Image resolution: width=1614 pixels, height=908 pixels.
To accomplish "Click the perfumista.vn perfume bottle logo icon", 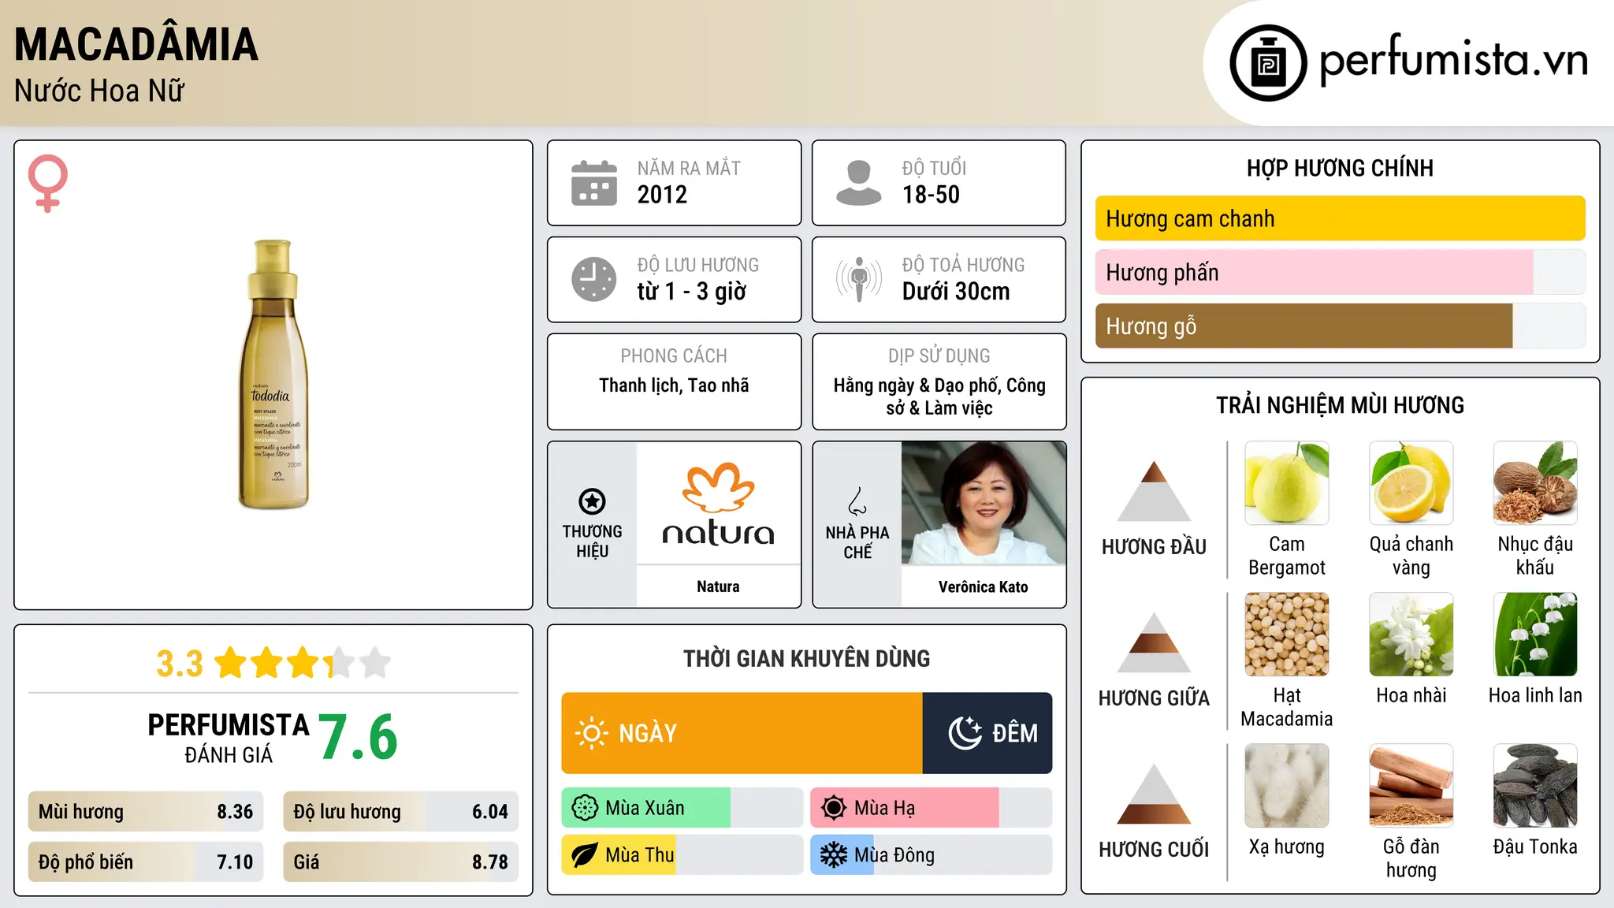I will (x=1268, y=63).
